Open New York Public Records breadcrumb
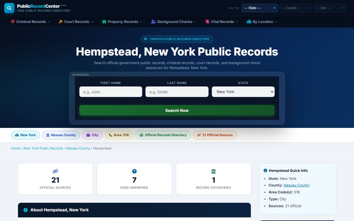 [x=43, y=148]
